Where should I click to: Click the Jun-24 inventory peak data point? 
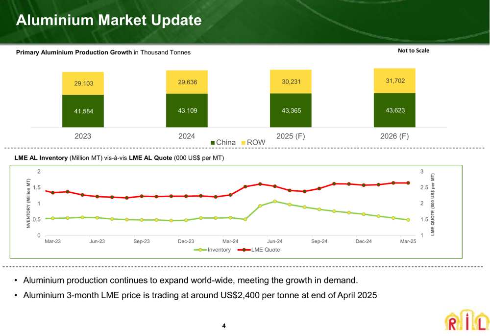275,202
